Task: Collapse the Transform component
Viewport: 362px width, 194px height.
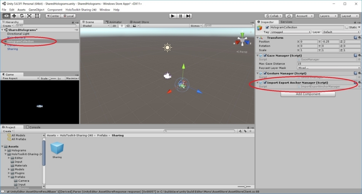Action: [258, 37]
